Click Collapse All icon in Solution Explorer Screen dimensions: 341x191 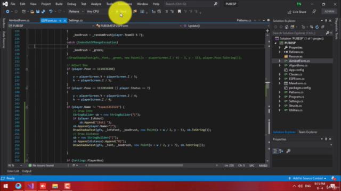coord(323,27)
